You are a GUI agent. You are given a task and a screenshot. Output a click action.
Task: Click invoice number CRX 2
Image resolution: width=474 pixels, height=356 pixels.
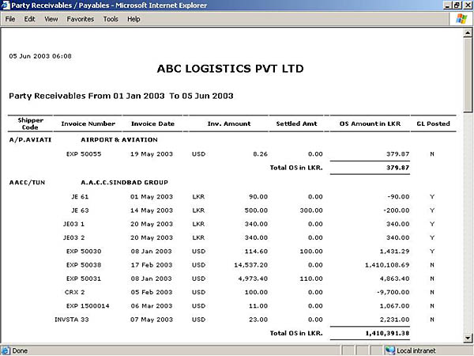[74, 292]
